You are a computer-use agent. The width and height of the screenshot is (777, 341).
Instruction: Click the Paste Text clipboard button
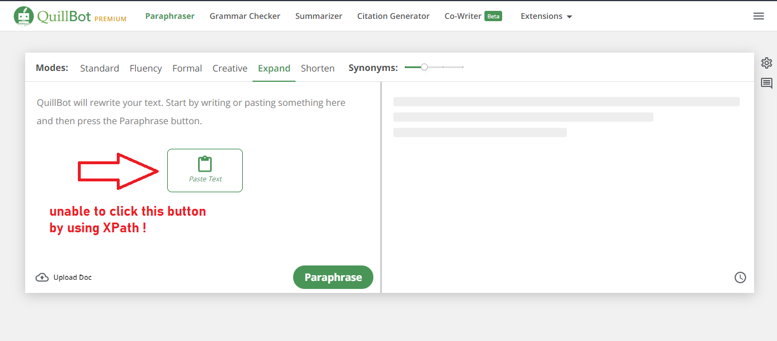tap(205, 170)
